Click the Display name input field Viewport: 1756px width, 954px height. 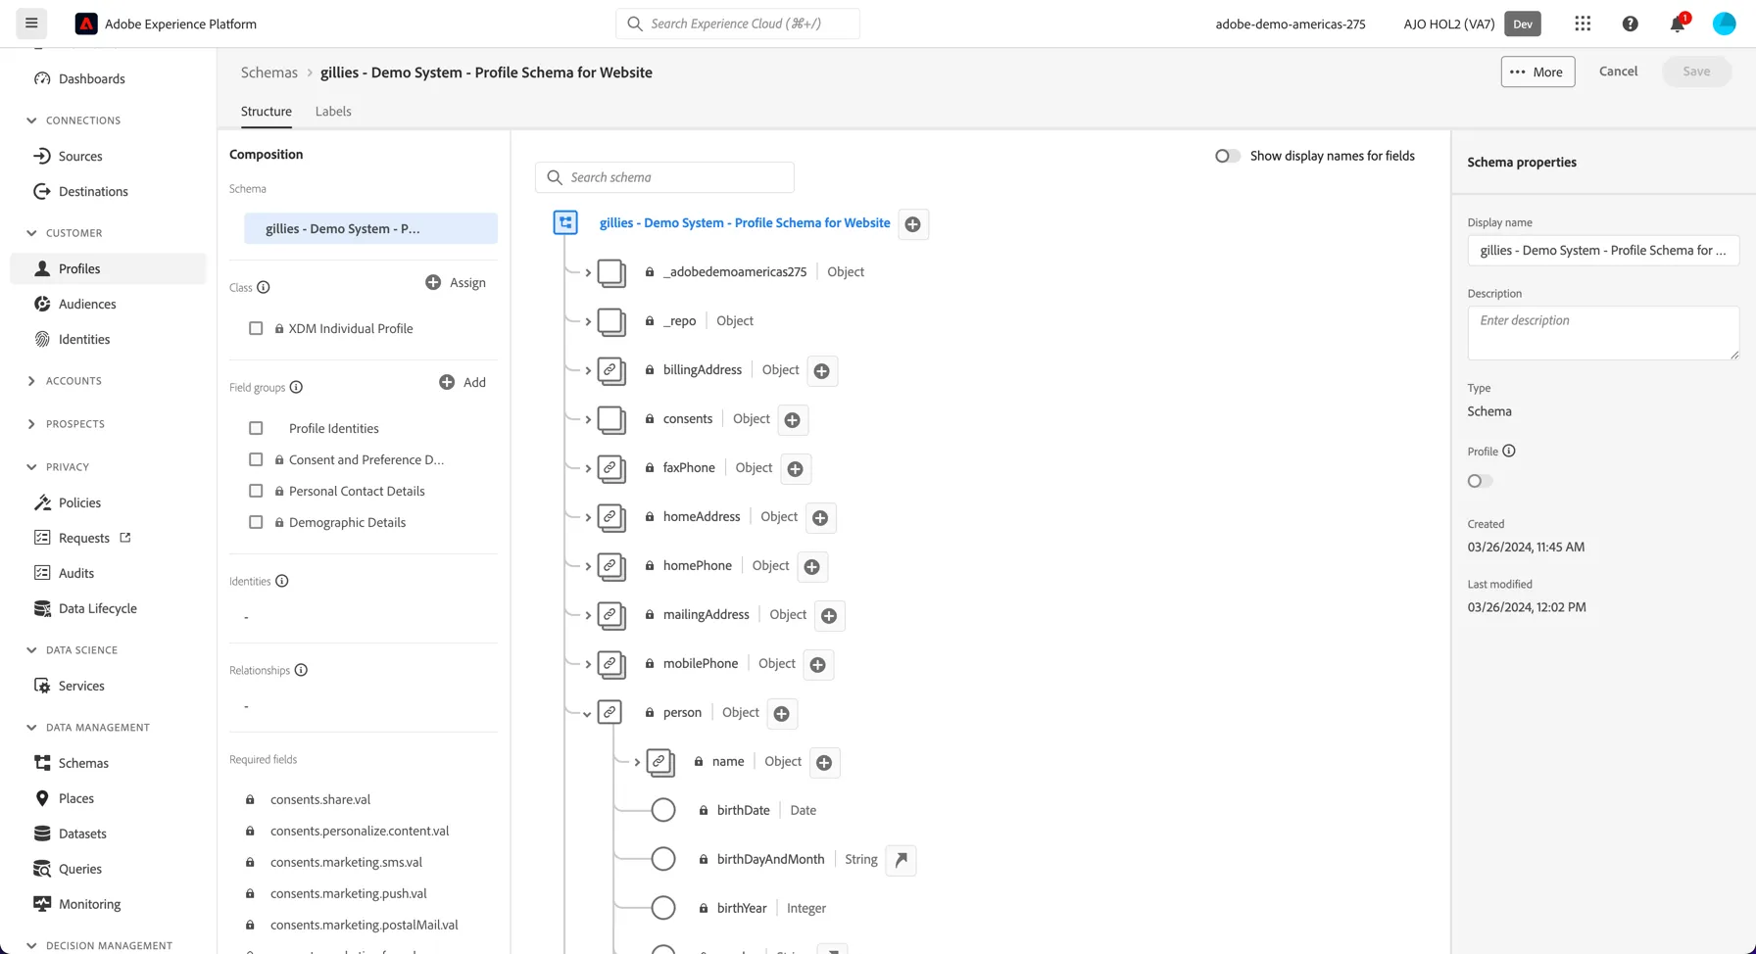click(1603, 250)
